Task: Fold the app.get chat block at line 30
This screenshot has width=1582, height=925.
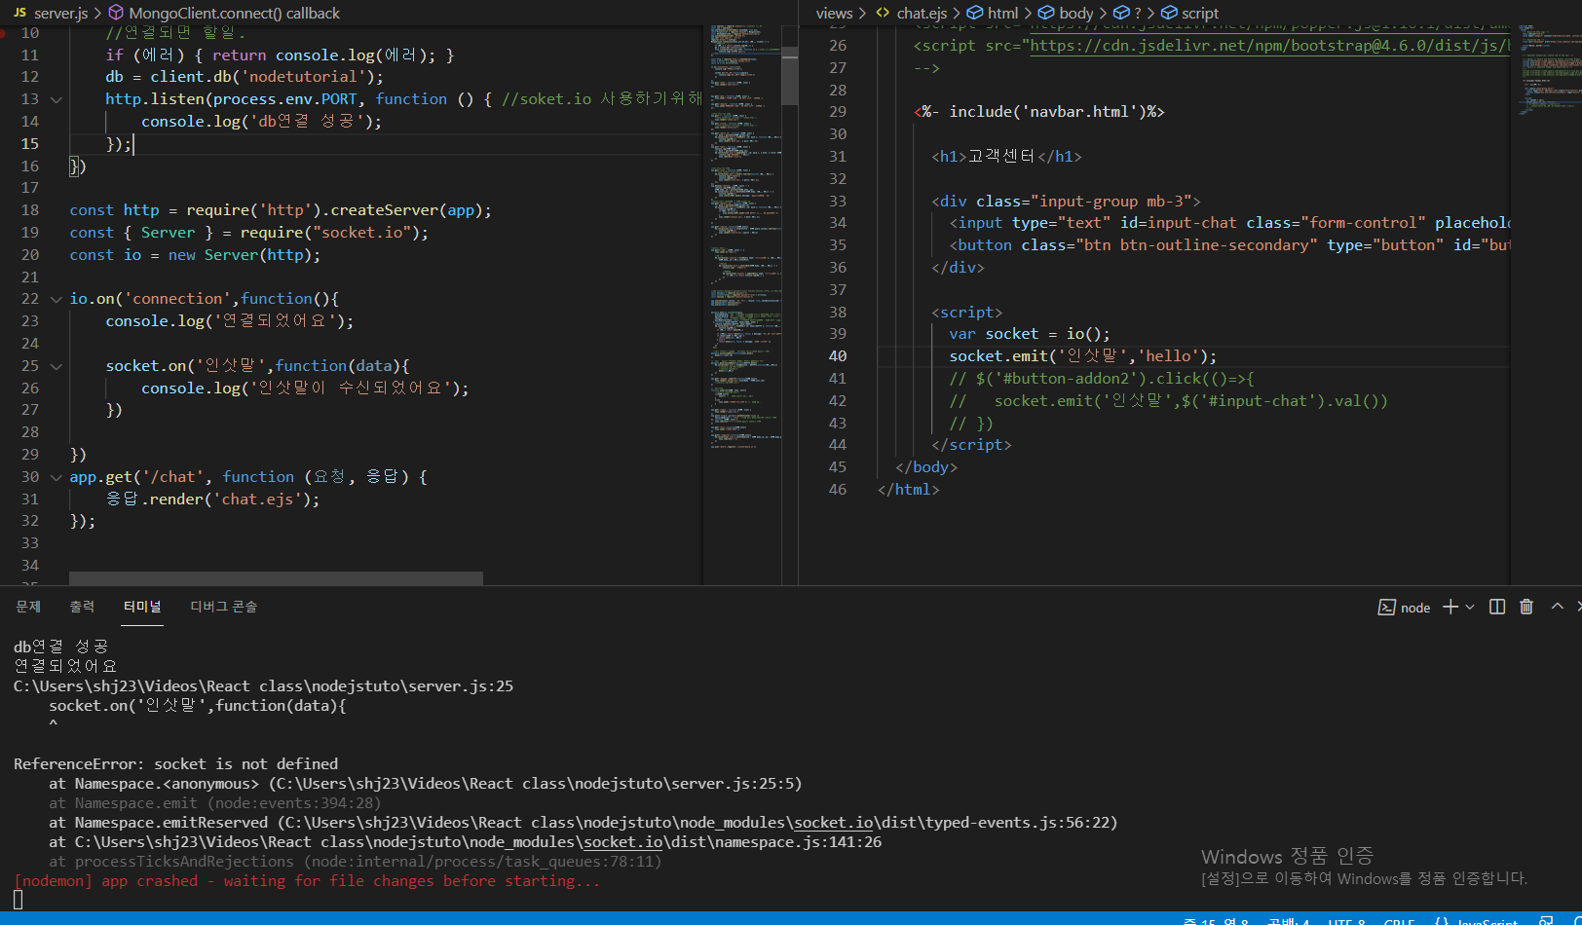Action: point(56,477)
